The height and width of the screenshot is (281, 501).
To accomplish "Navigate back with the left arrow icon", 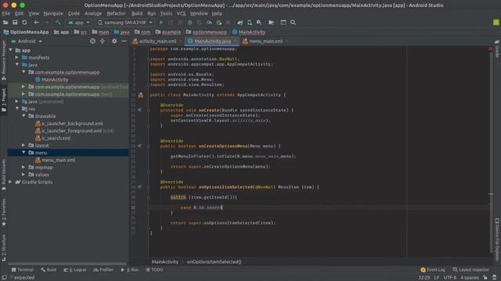I will [x=36, y=23].
